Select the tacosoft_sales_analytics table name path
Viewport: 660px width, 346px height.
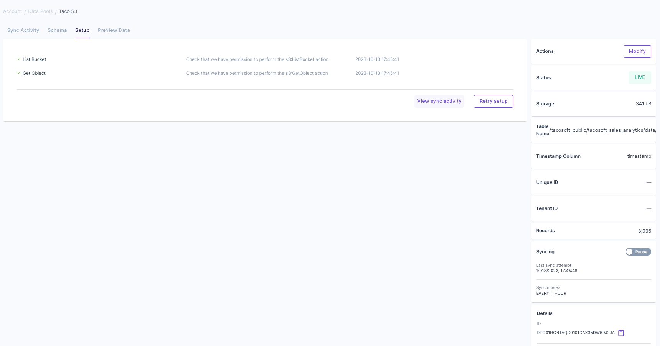pos(603,130)
